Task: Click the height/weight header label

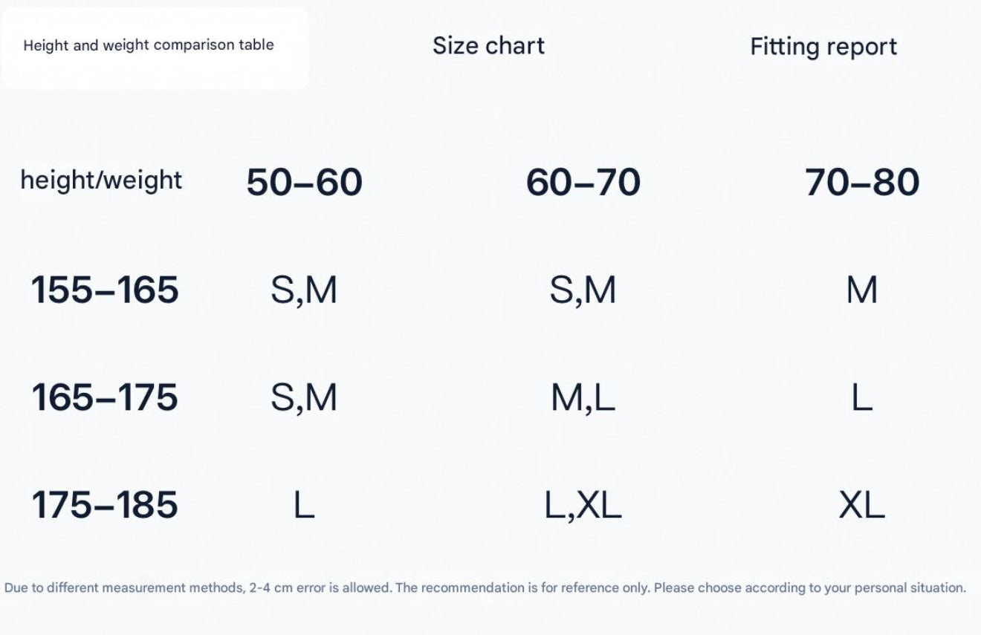Action: 101,180
